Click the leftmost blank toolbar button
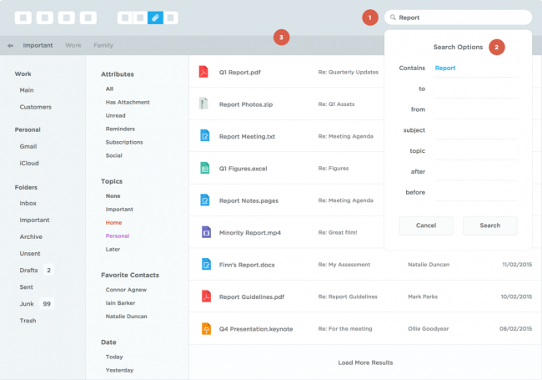542x380 pixels. tap(23, 18)
